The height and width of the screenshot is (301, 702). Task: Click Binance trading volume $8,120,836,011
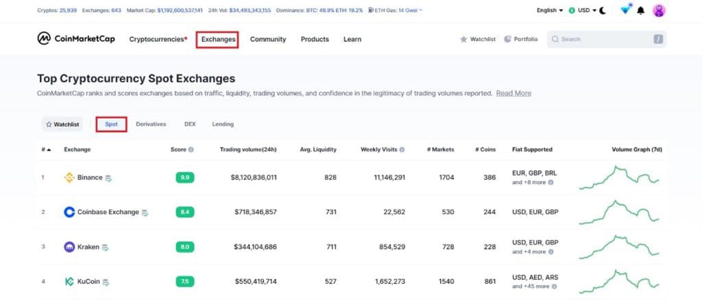(254, 177)
